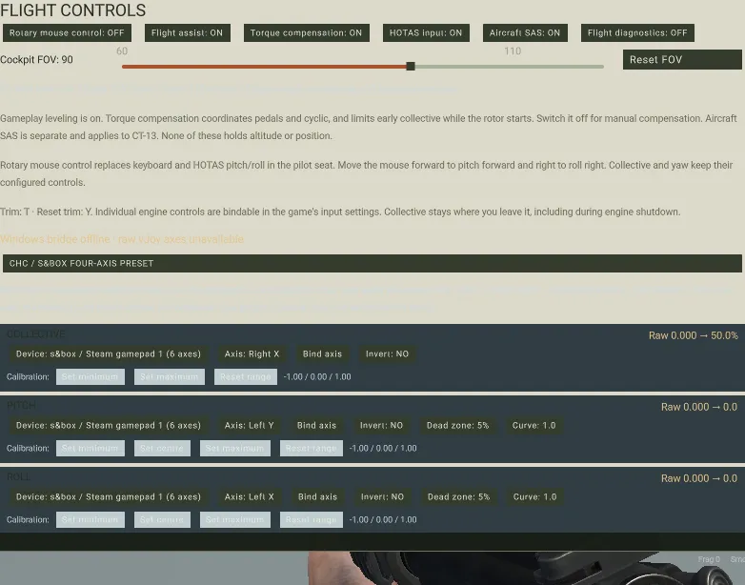The image size is (745, 585).
Task: Open Collective Device selector
Action: [109, 354]
